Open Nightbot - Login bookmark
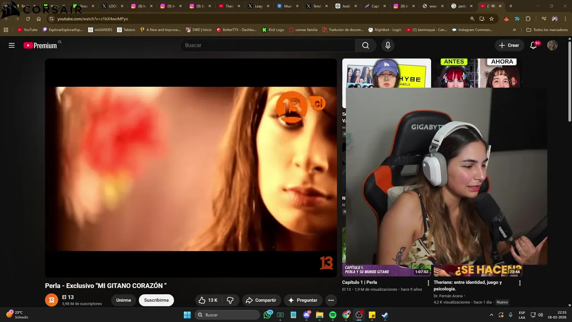 (385, 30)
